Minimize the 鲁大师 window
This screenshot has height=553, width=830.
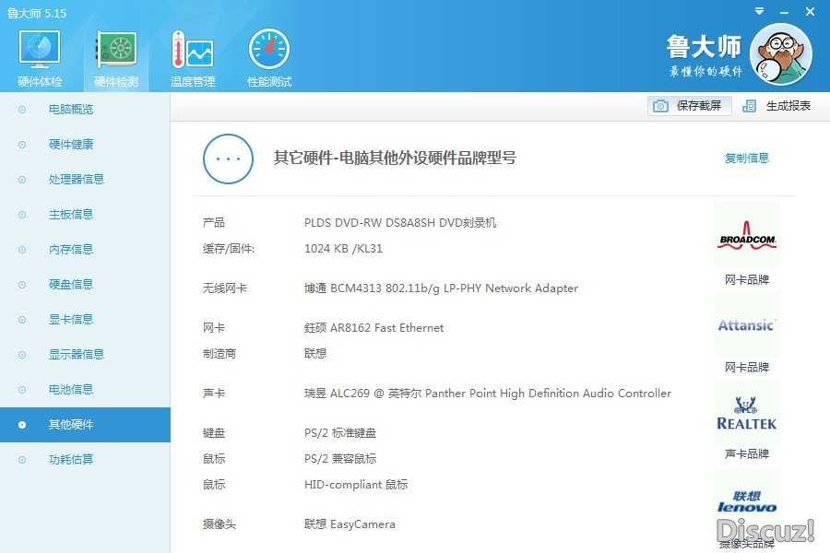tap(785, 12)
